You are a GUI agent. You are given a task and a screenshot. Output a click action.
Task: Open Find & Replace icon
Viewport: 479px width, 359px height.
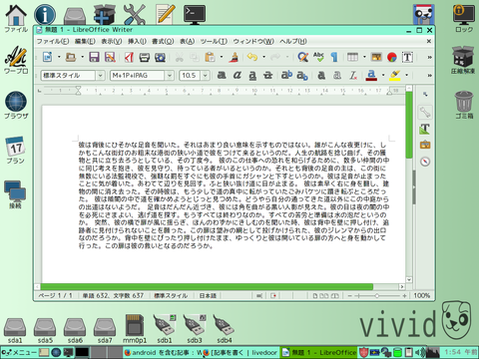pyautogui.click(x=302, y=57)
